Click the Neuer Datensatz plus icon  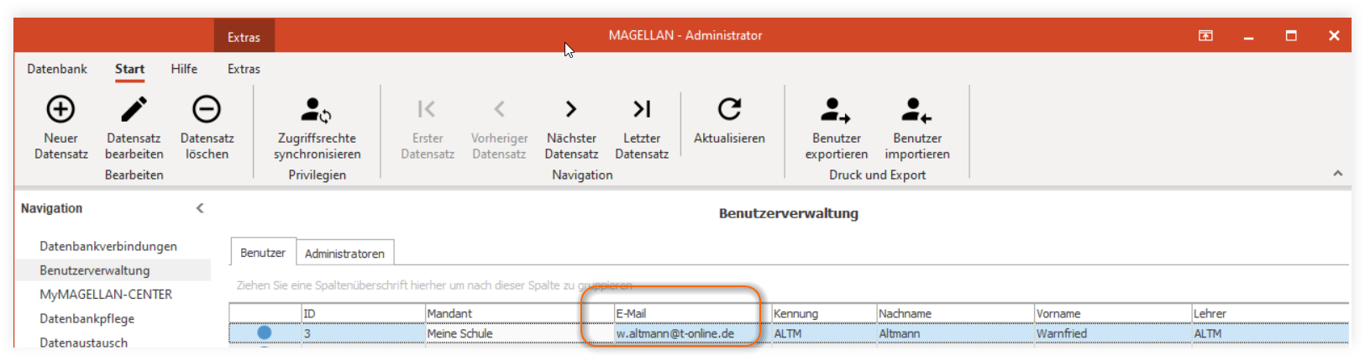click(x=60, y=109)
